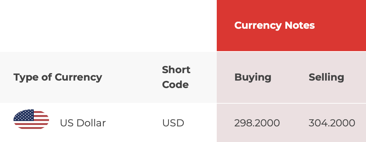Screen dimensions: 366x142
Task: Click the word 'Short' in the header
Action: coord(176,70)
